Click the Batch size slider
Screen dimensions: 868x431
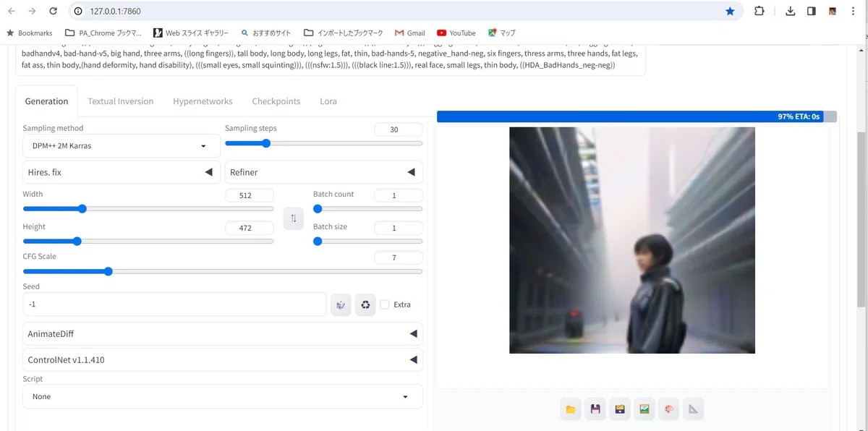coord(367,241)
